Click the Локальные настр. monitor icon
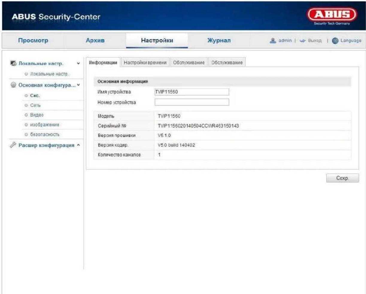 [x=13, y=63]
